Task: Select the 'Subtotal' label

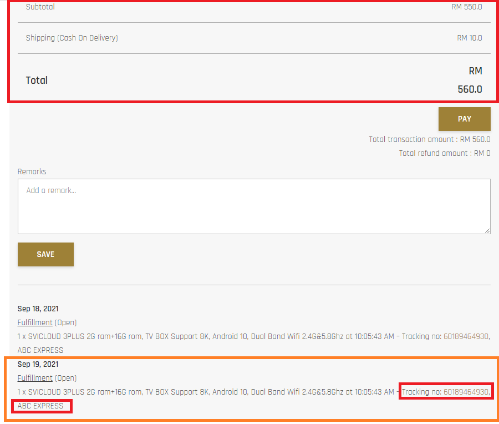Action: (x=40, y=7)
